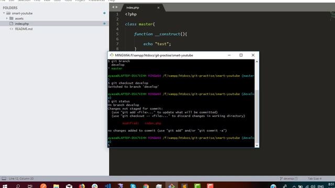Open network Wi-Fi settings in tray
Viewport: 335px width, 188px height.
point(307,186)
